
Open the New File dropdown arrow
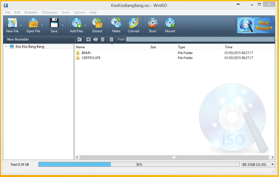21,25
